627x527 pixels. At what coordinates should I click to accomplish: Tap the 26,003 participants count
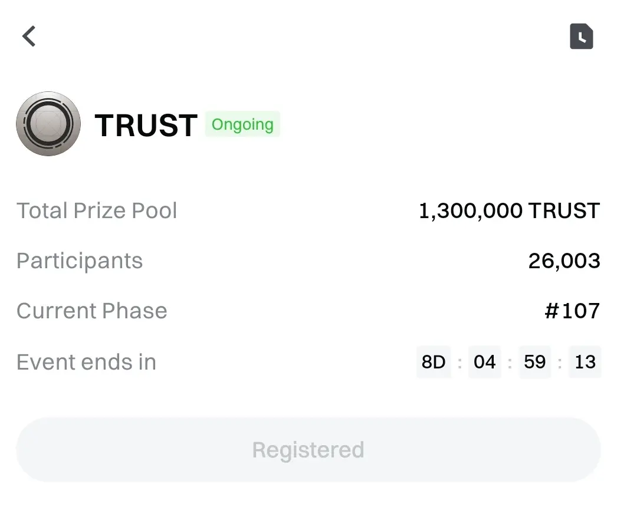click(x=564, y=261)
